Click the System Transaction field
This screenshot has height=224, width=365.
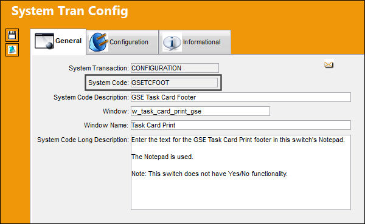[x=175, y=68]
